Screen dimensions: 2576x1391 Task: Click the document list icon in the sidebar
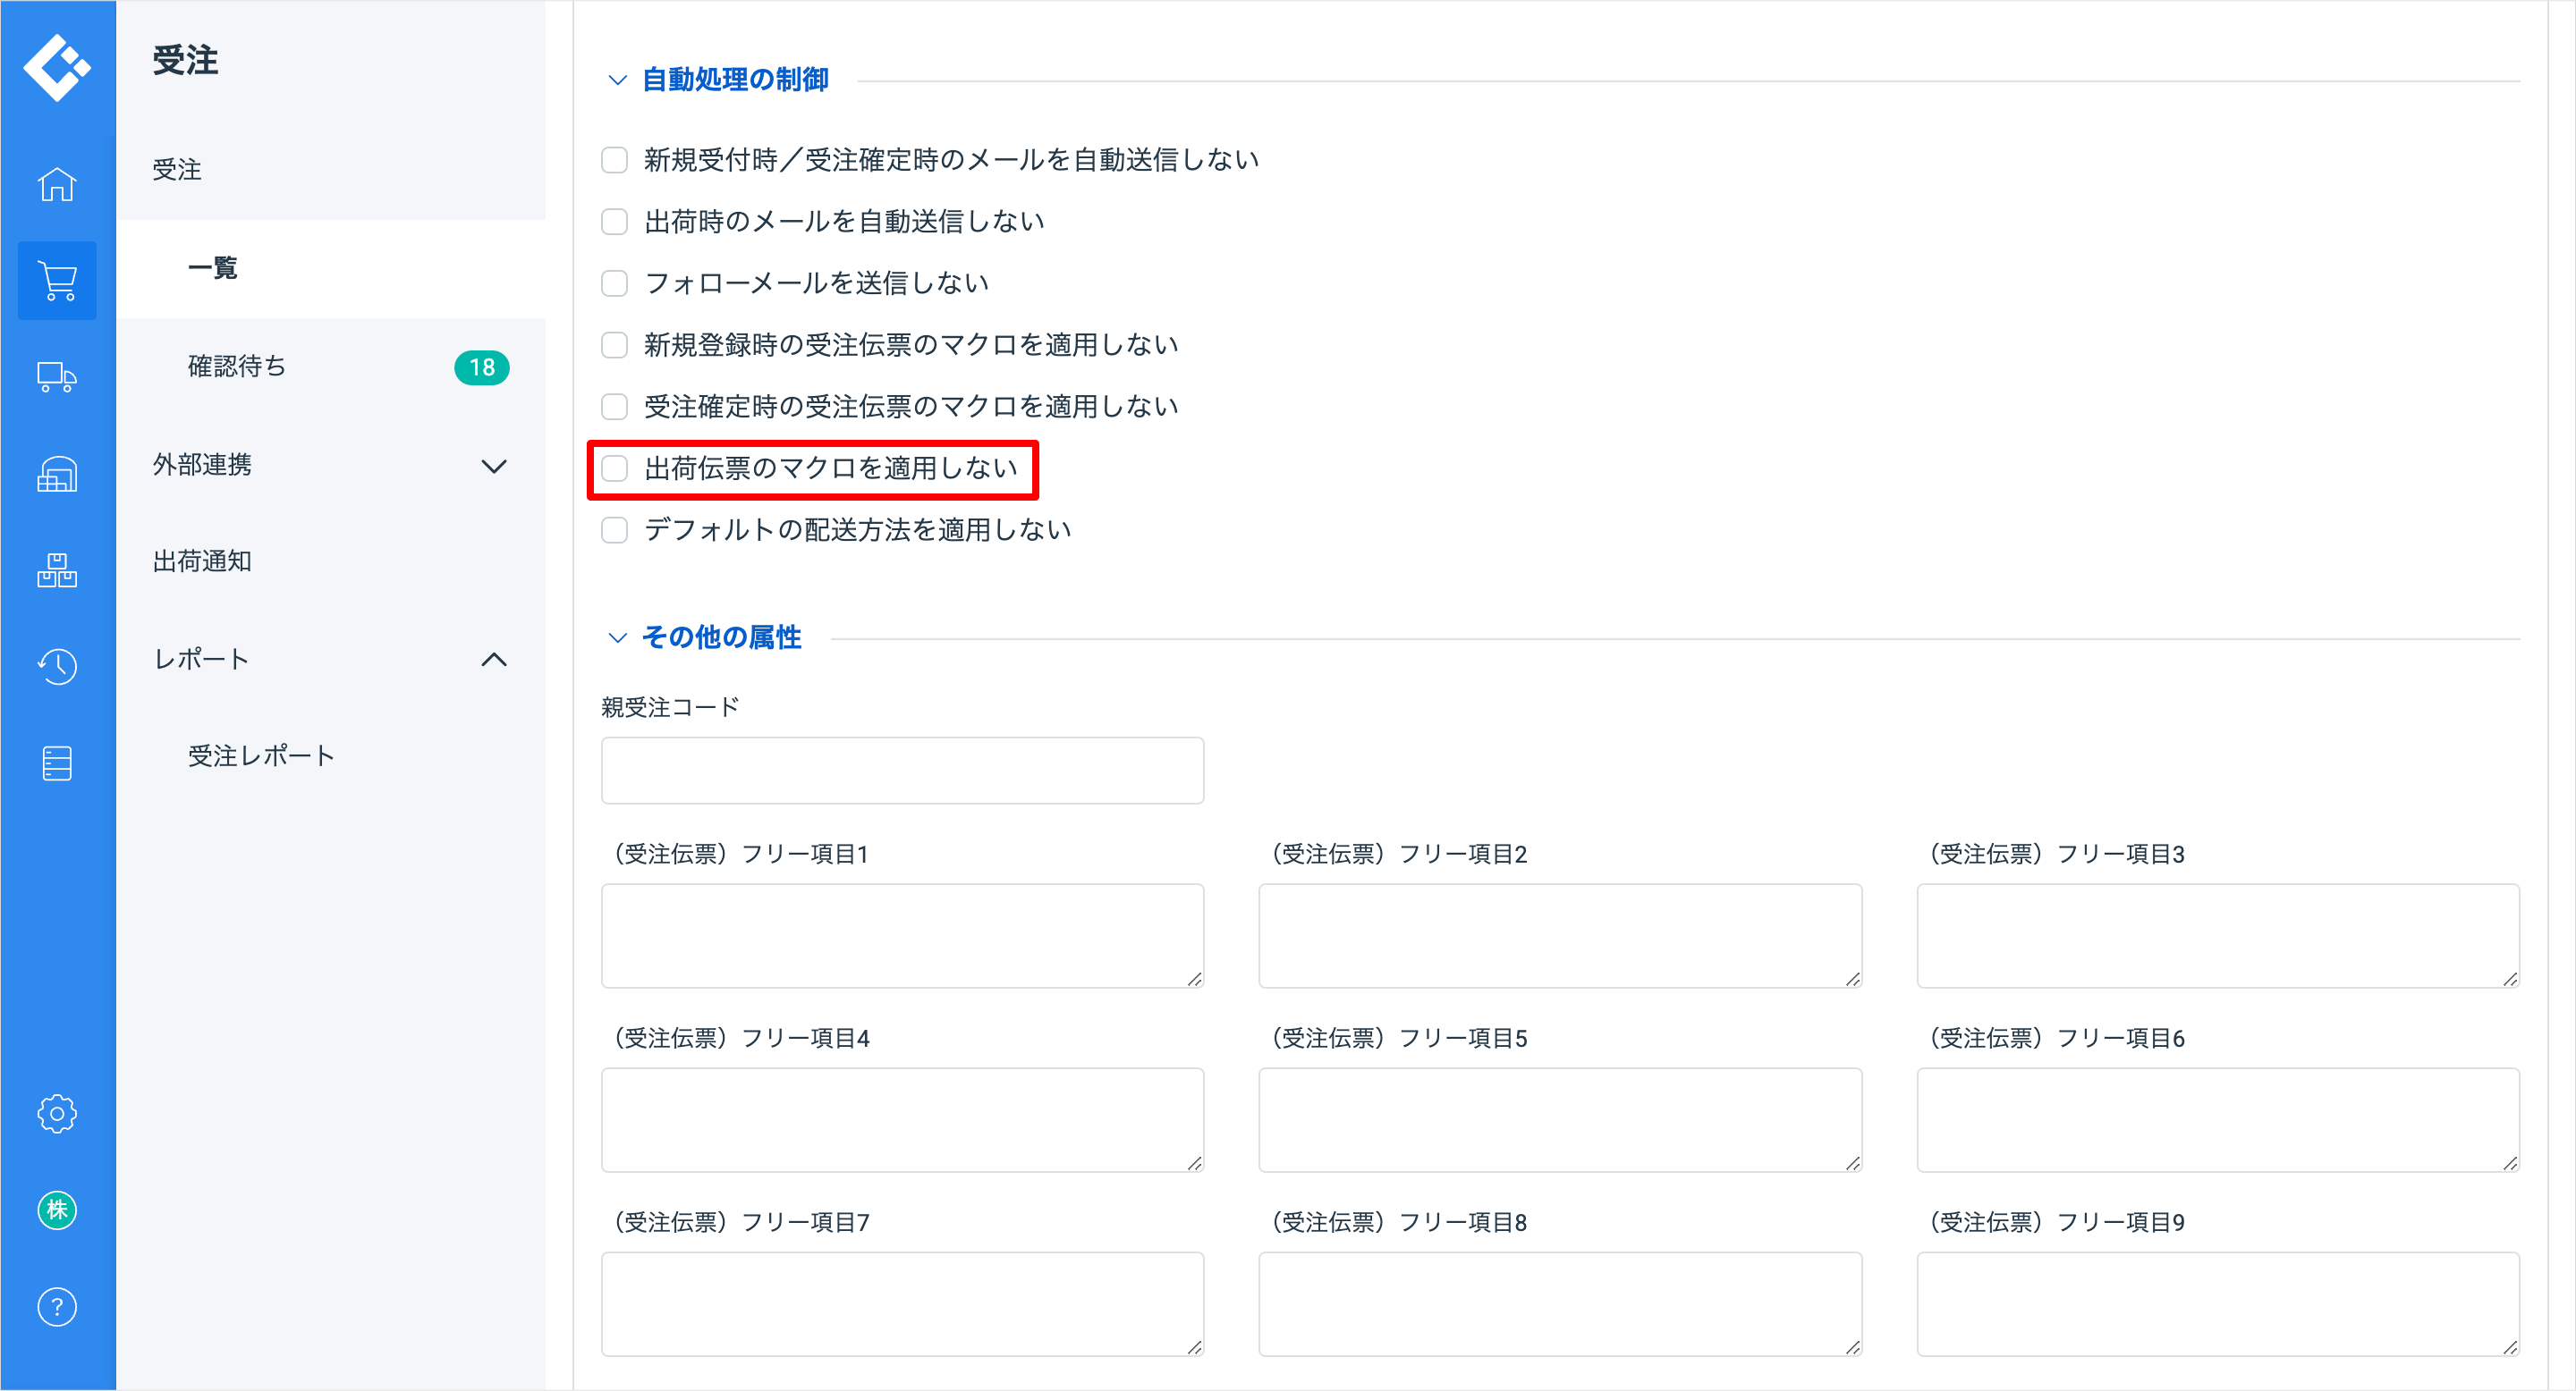[x=57, y=763]
